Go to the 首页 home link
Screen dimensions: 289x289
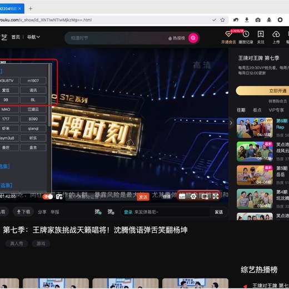pos(16,37)
